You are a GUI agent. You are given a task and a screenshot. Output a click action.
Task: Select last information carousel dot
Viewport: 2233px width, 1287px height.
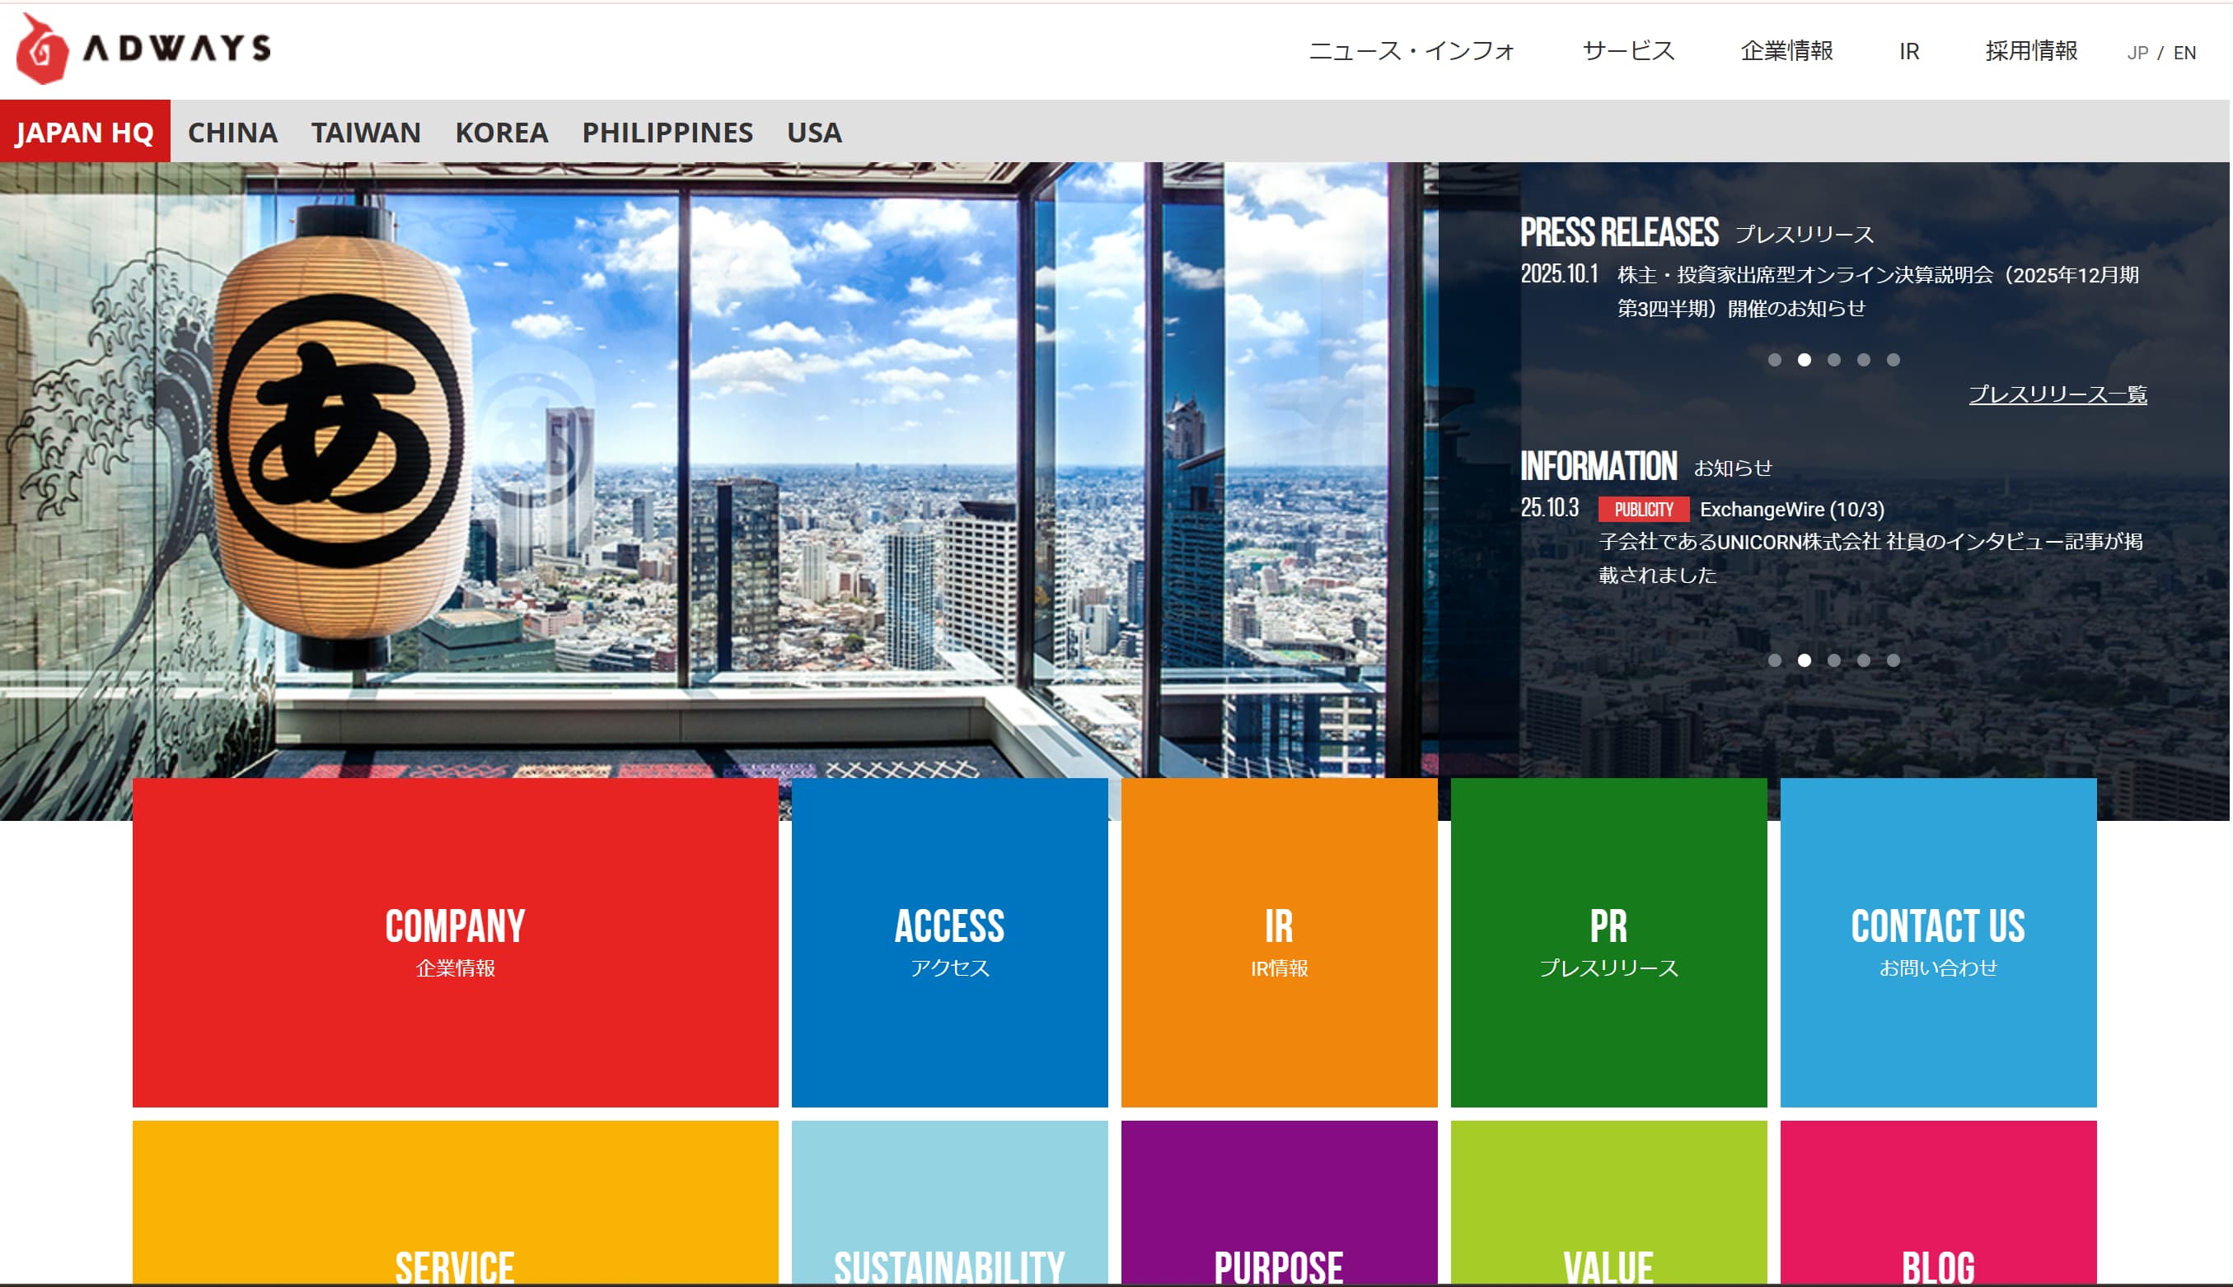coord(1893,660)
